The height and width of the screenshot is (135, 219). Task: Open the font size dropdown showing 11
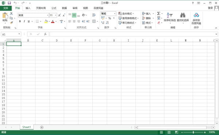coord(55,15)
